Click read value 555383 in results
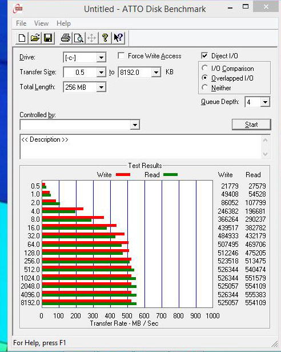 [x=255, y=294]
